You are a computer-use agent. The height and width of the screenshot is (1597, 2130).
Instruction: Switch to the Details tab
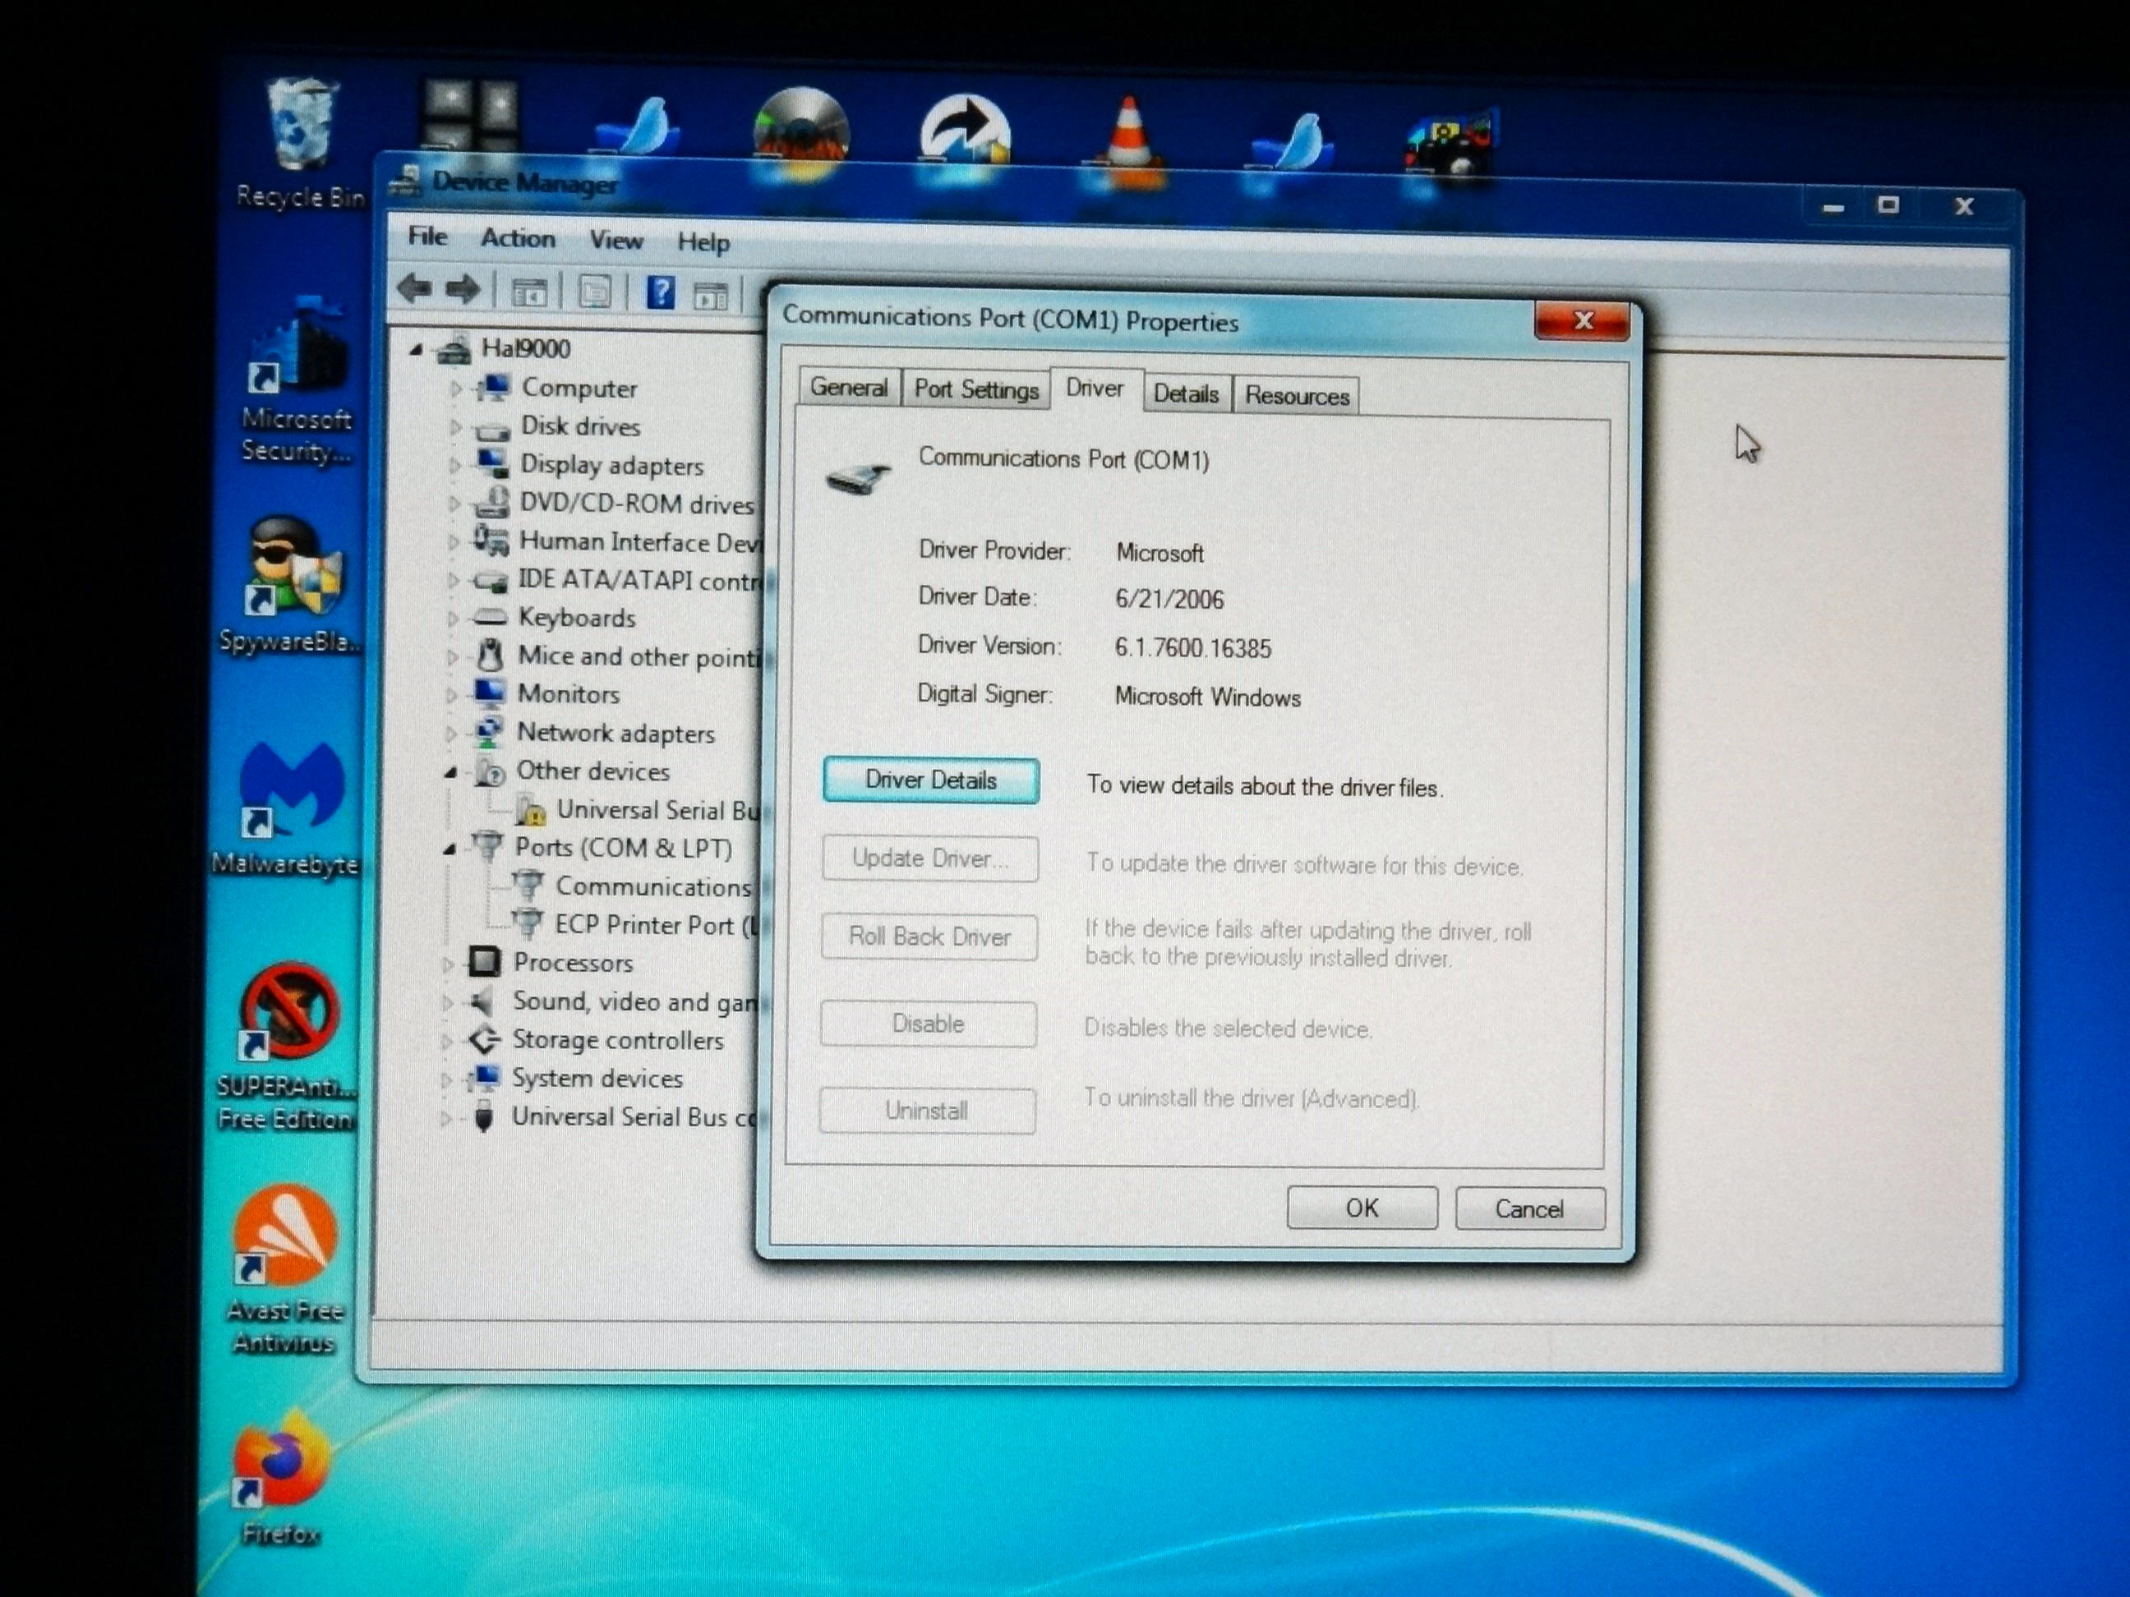[1187, 393]
